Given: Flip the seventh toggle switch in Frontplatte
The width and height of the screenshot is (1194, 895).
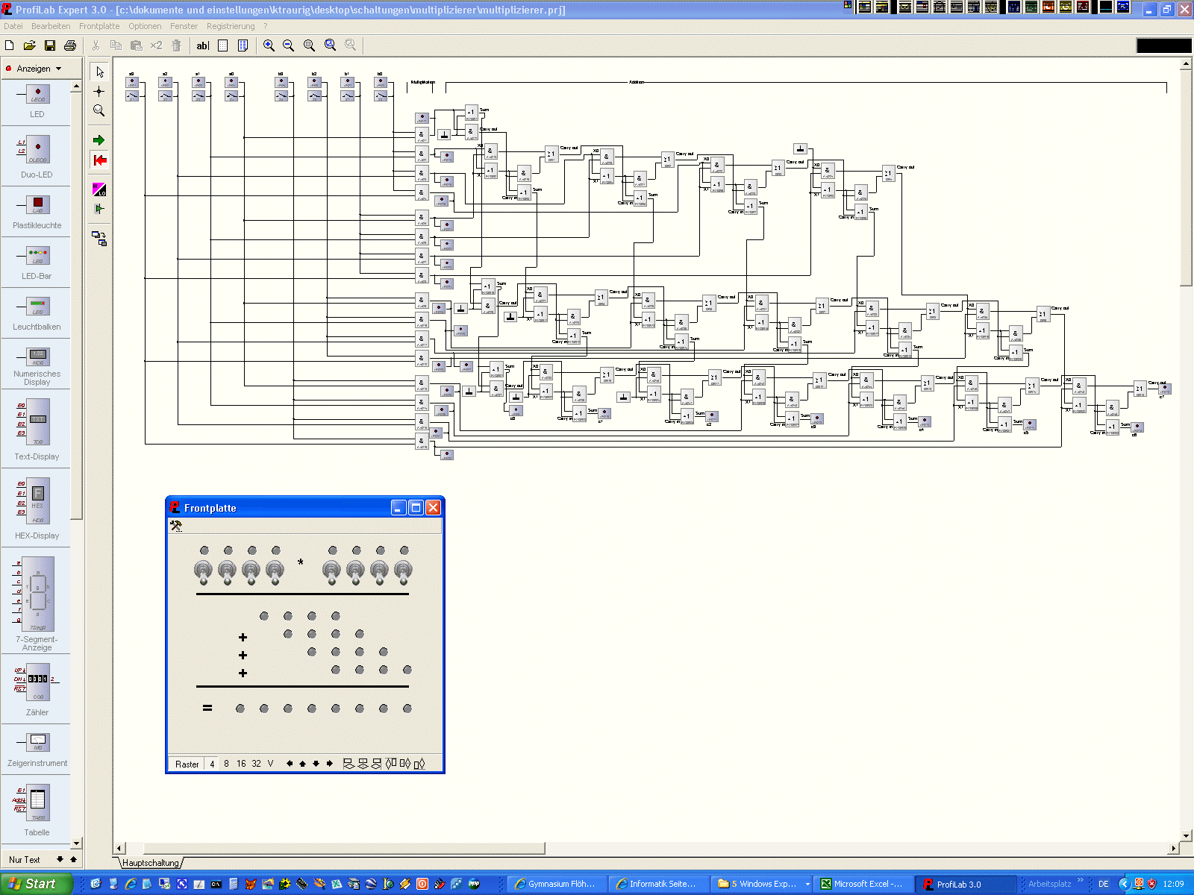Looking at the screenshot, I should tap(380, 572).
